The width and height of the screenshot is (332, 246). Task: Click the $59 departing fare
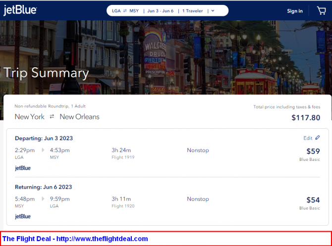(313, 151)
